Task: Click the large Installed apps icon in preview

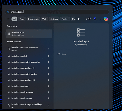Action: (81, 32)
